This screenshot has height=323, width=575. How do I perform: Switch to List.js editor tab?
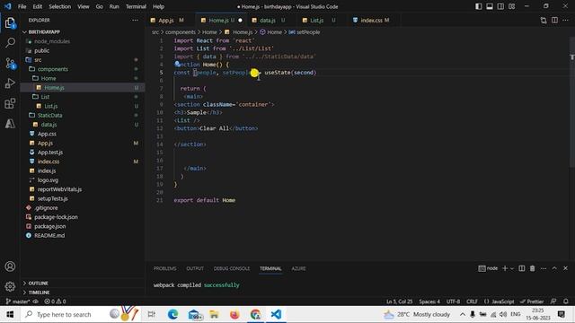coord(317,20)
